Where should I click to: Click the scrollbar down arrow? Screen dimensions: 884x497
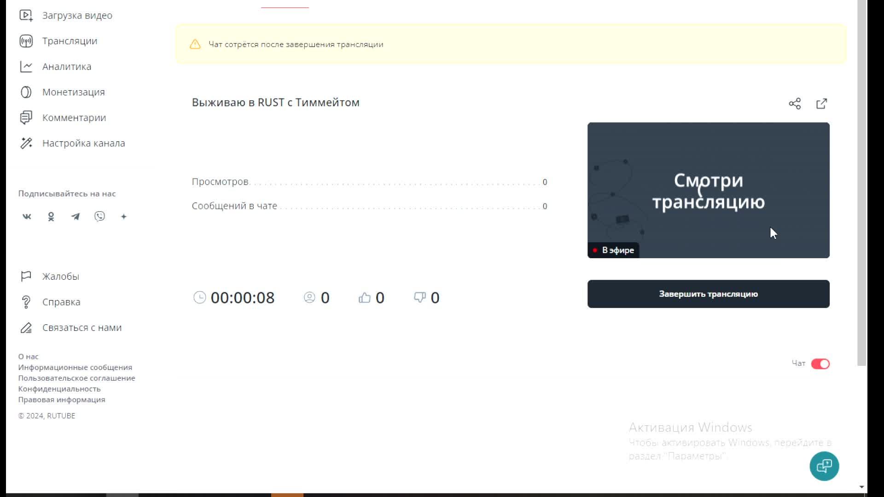click(x=862, y=487)
